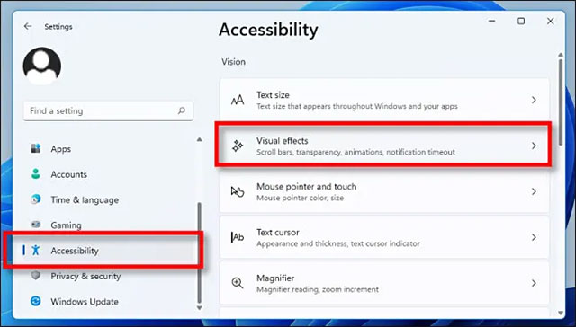Click 'Mouse pointer color, size' description
This screenshot has width=576, height=327.
[x=300, y=198]
